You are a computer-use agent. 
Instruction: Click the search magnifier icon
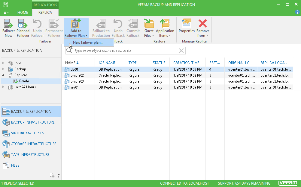(69, 50)
